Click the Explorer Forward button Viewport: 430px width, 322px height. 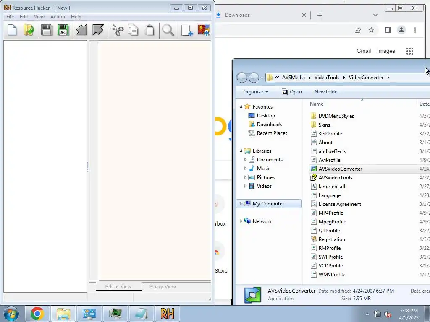pyautogui.click(x=253, y=78)
